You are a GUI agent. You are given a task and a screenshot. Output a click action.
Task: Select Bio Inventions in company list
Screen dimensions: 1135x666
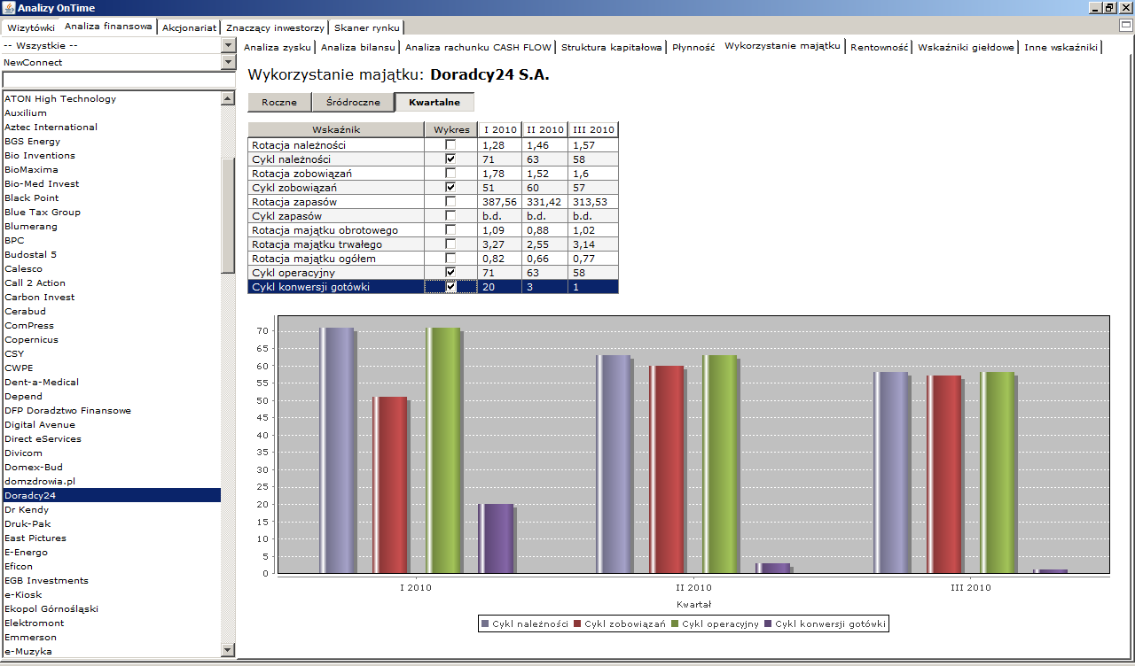tap(110, 155)
